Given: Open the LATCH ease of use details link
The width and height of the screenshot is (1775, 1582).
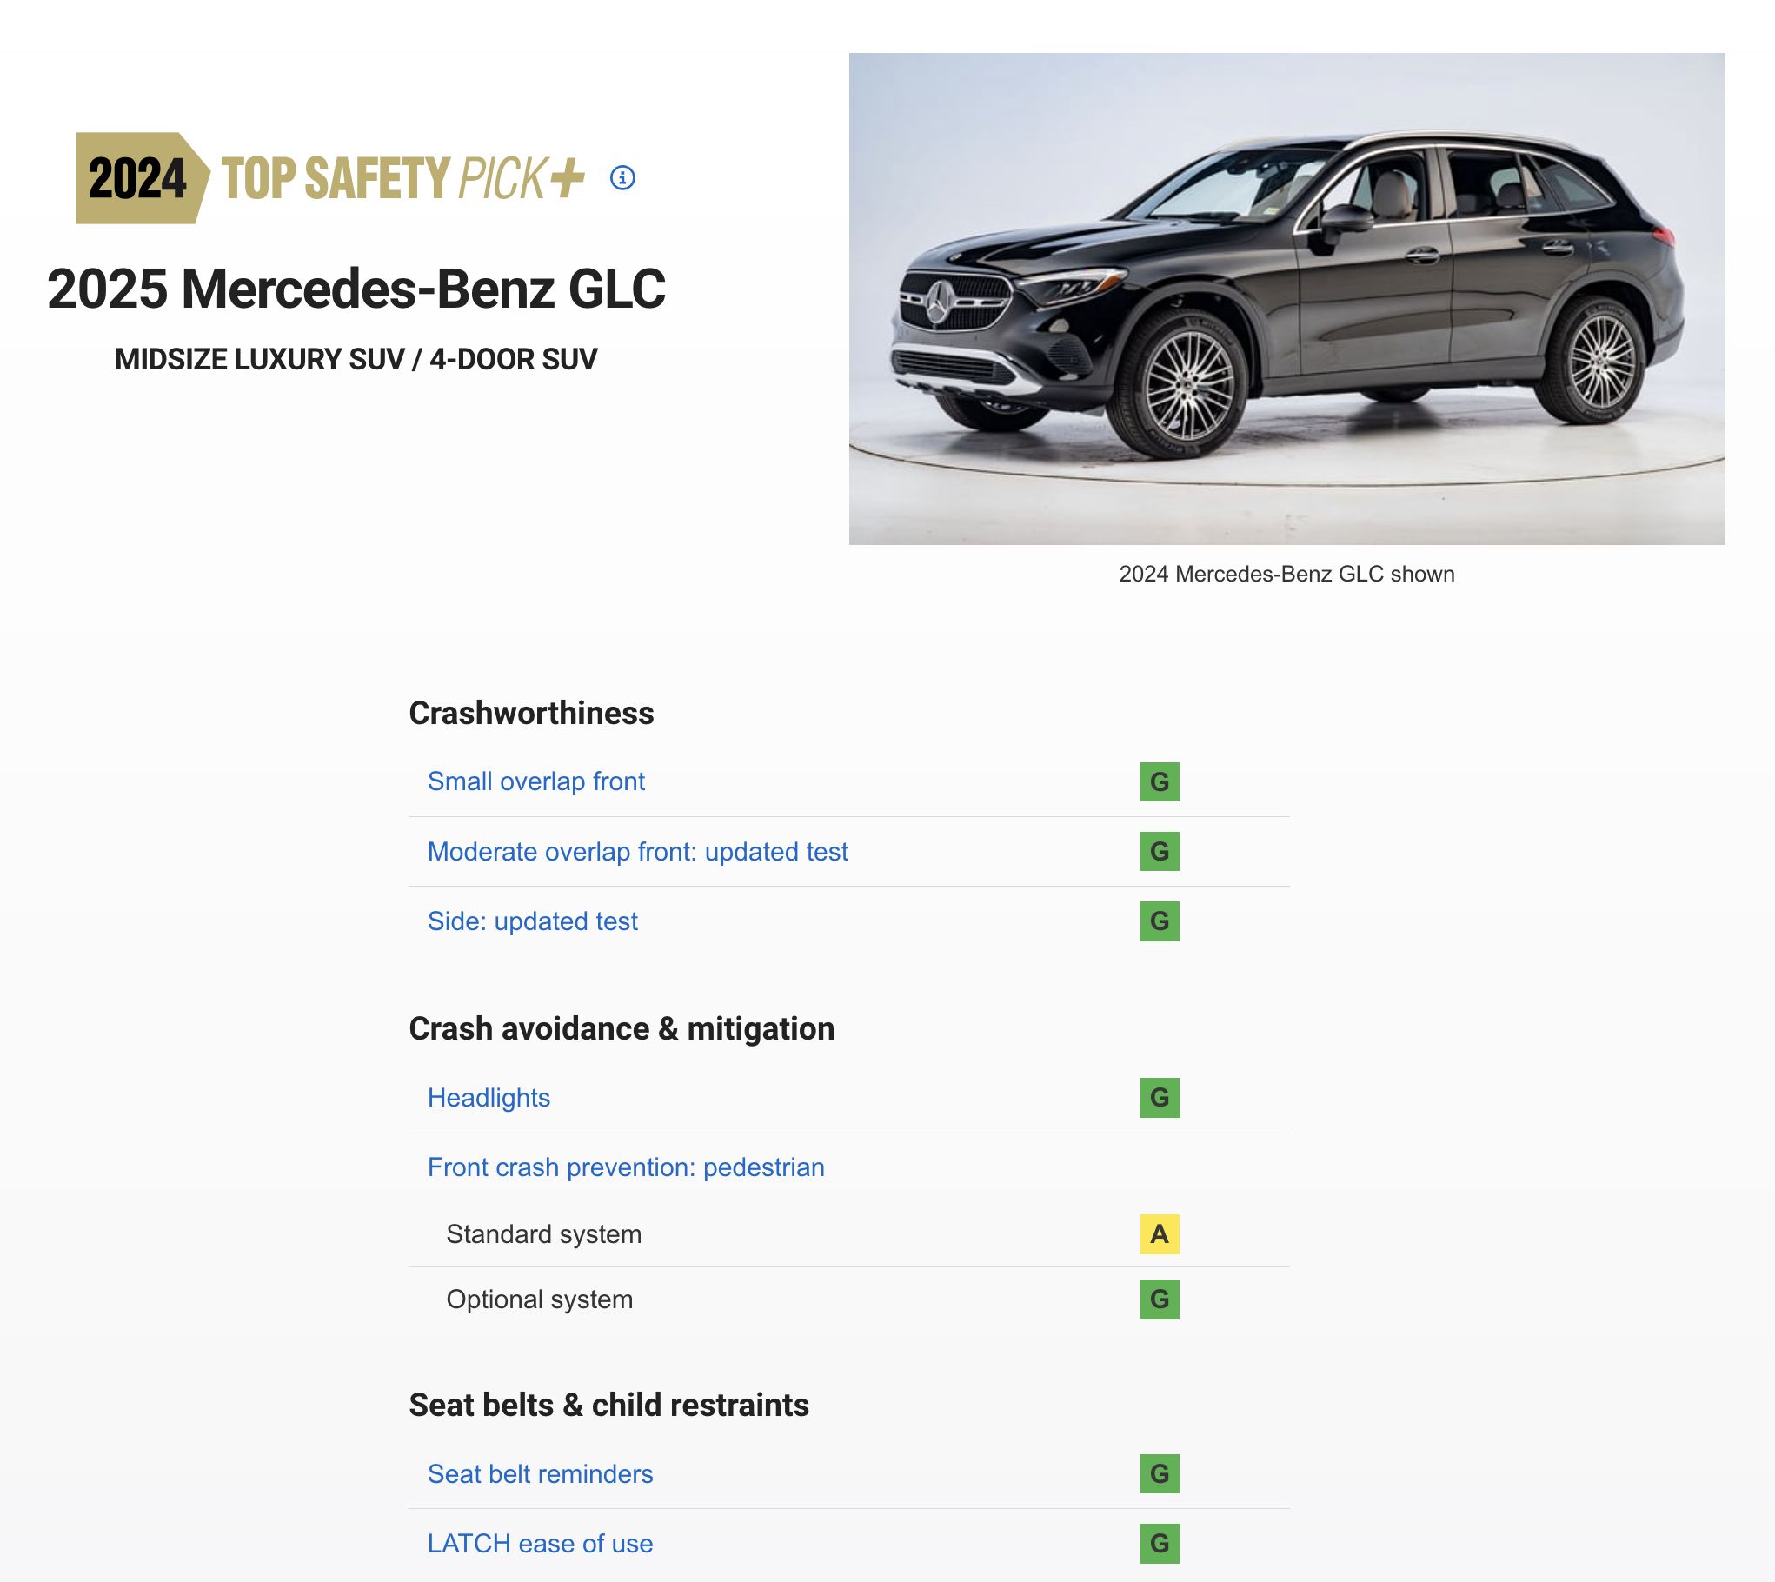Looking at the screenshot, I should click(x=539, y=1542).
